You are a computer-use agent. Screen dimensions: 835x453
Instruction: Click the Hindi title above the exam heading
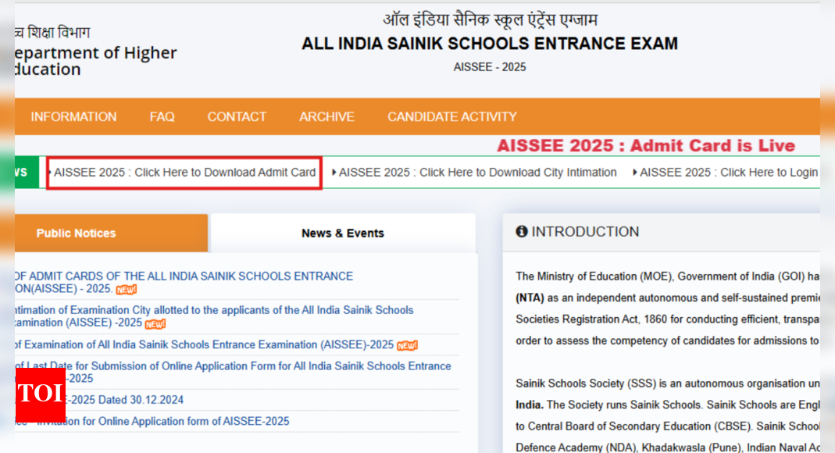490,20
